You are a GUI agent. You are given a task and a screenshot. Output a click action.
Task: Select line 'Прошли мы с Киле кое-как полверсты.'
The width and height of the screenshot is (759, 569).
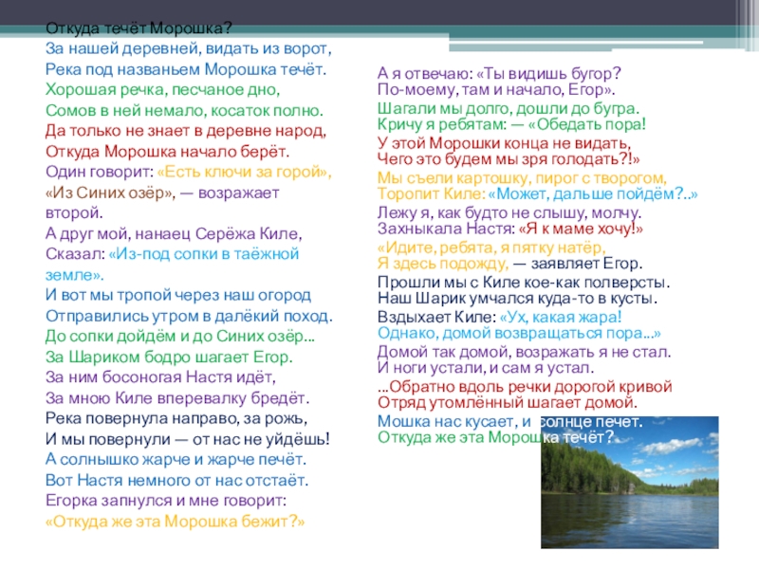524,283
